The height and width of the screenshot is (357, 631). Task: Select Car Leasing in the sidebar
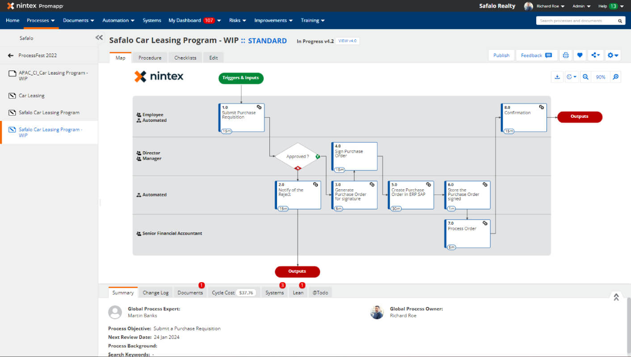tap(31, 95)
